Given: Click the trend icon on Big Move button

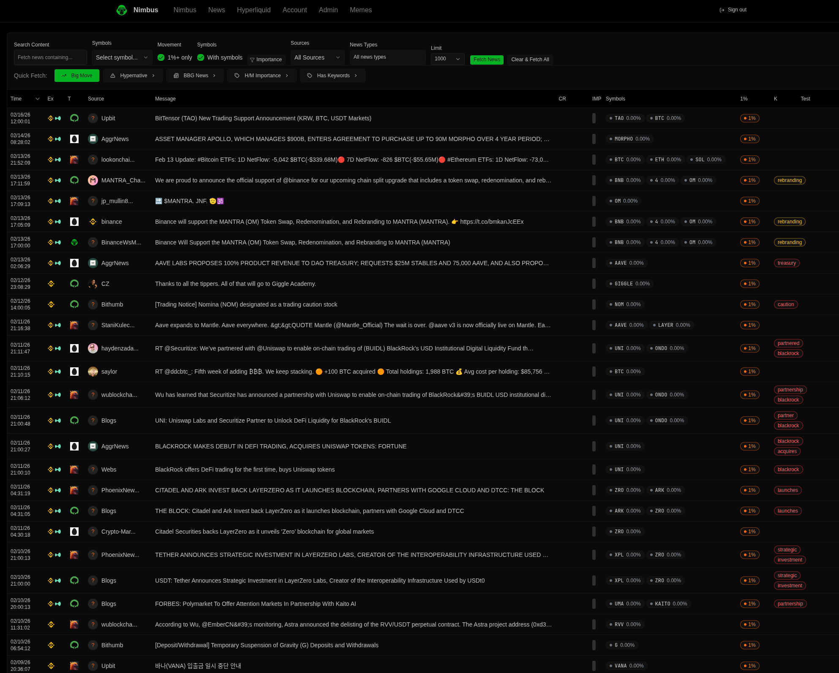Looking at the screenshot, I should (x=64, y=76).
